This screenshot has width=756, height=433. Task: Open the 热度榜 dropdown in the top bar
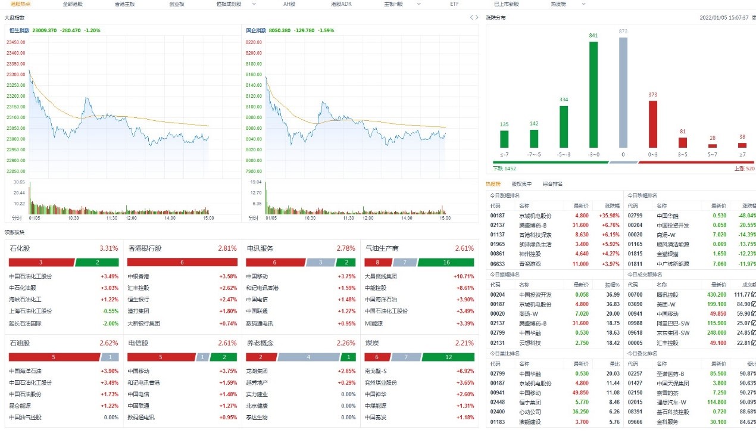[x=562, y=4]
